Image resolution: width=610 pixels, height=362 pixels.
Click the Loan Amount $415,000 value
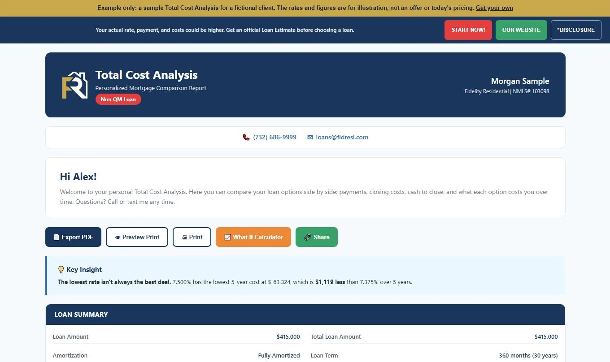(x=288, y=337)
